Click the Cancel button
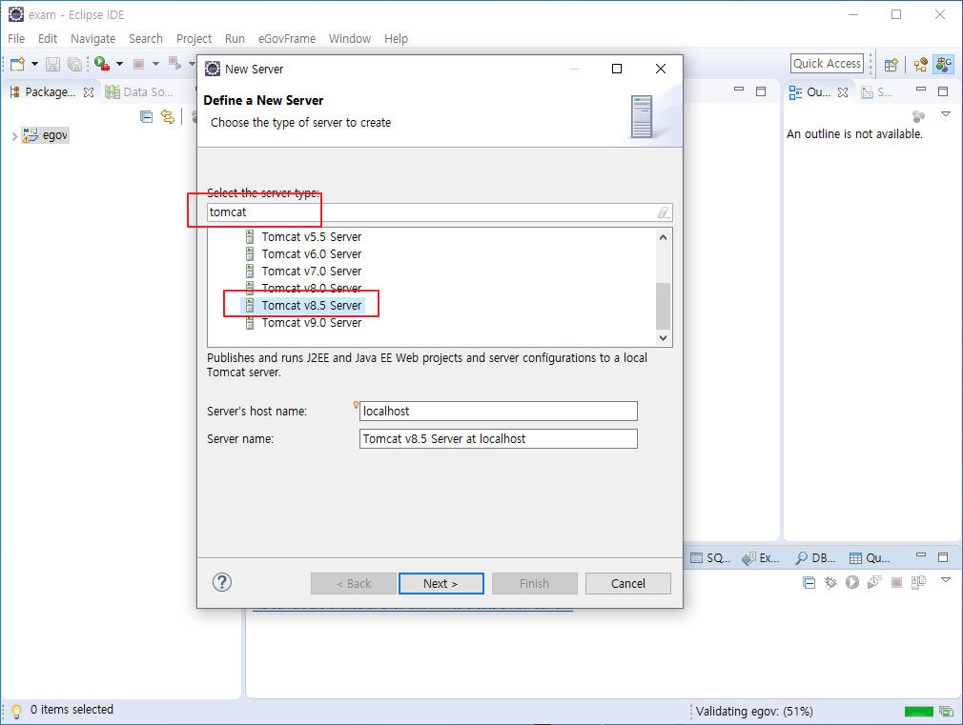This screenshot has width=963, height=725. [x=627, y=583]
